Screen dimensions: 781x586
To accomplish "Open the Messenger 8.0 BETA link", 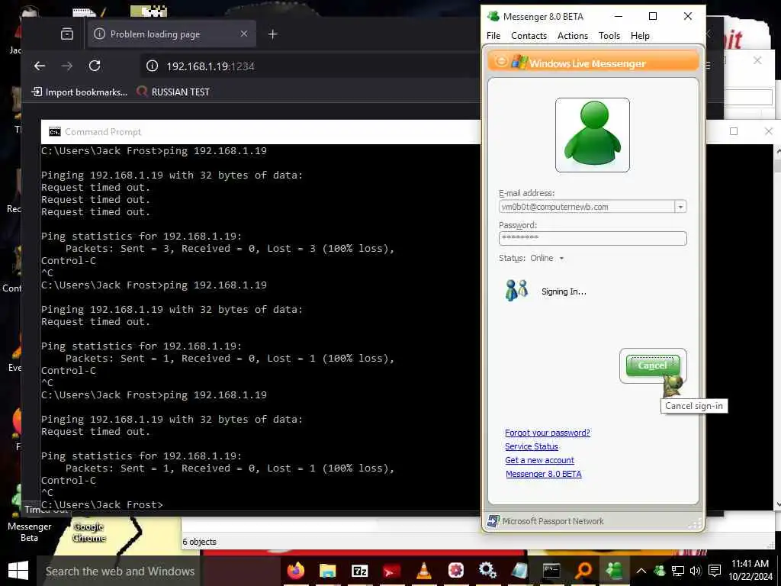I will [543, 474].
